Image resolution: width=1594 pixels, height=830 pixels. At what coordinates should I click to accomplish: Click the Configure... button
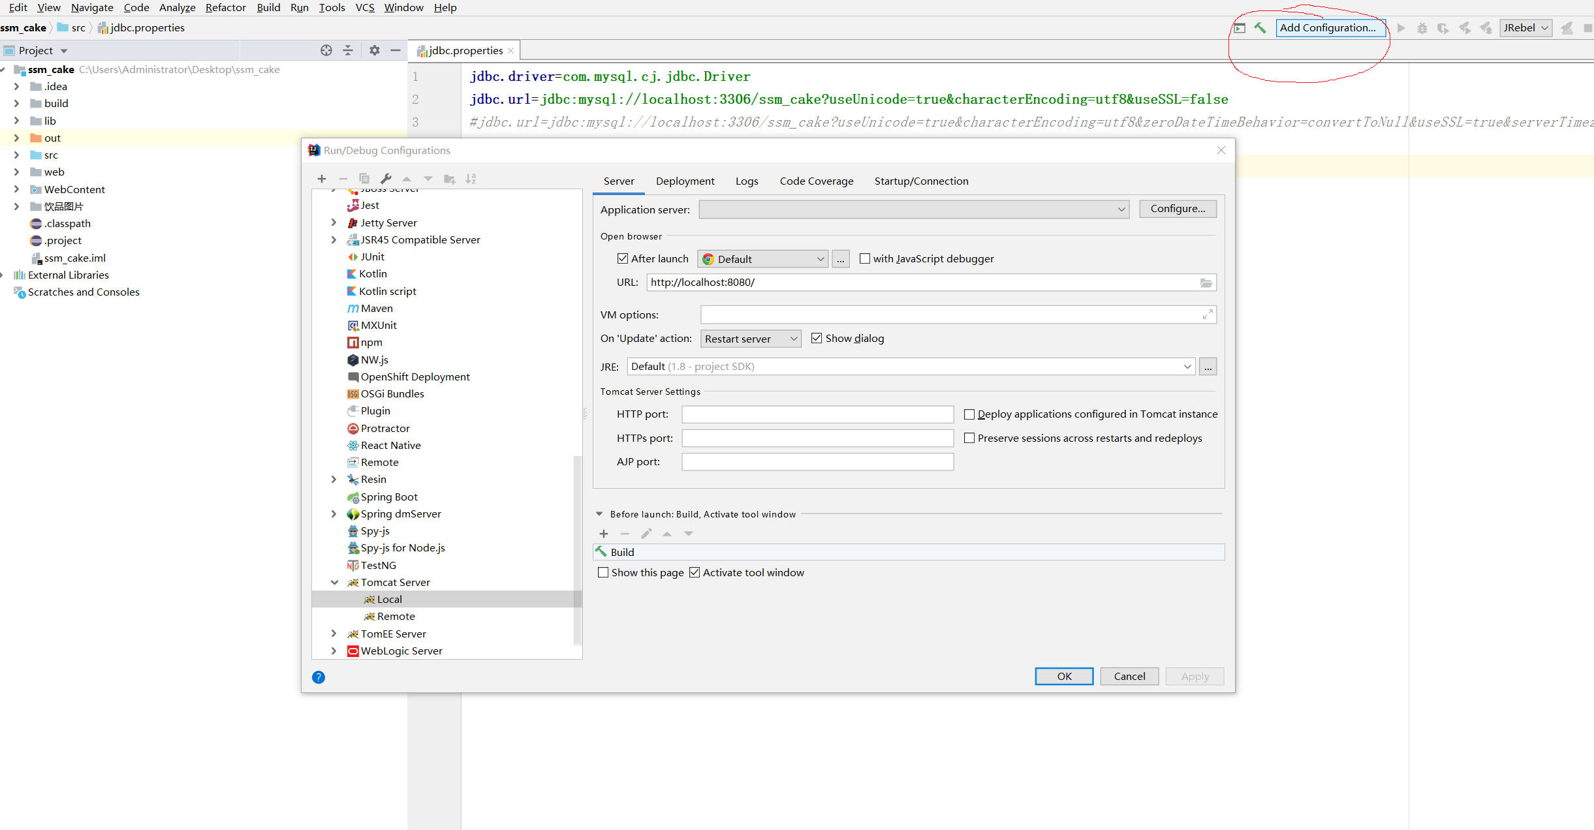(x=1178, y=209)
